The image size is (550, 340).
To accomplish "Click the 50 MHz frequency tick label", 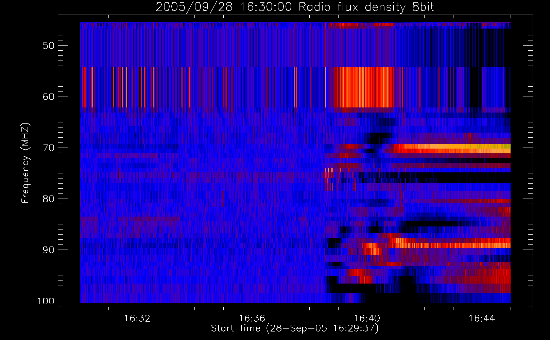I will (x=49, y=46).
